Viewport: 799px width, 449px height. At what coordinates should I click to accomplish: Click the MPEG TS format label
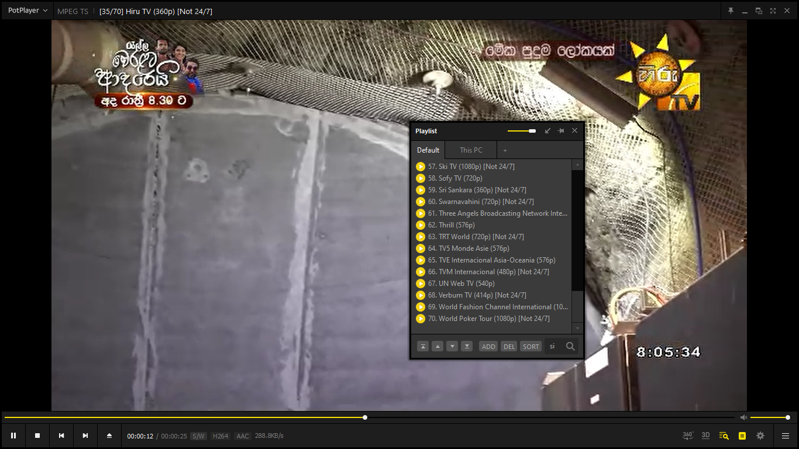click(x=73, y=11)
